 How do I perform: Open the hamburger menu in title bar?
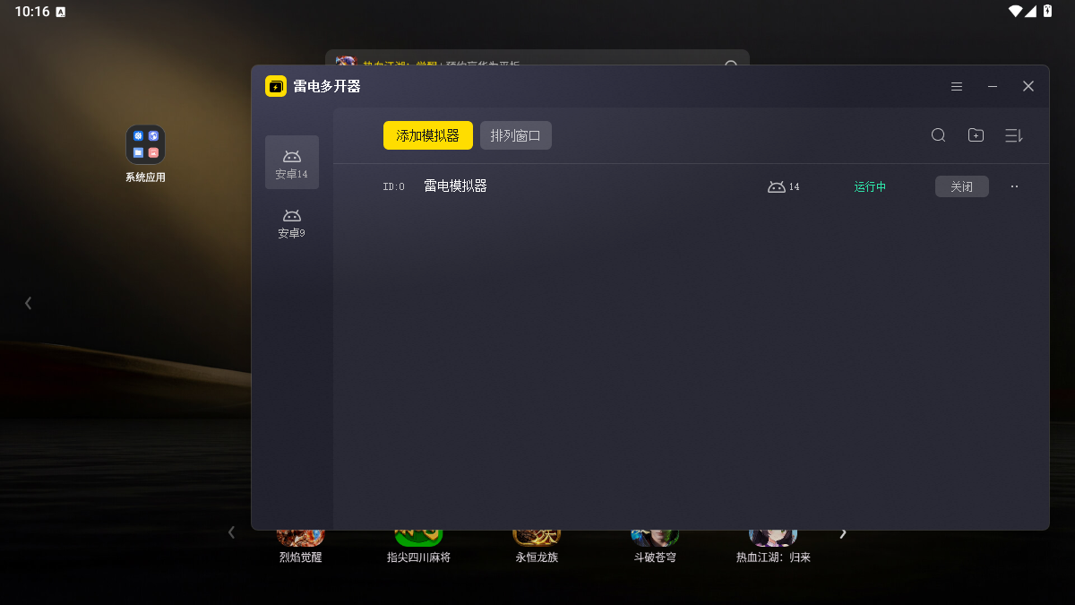coord(957,86)
